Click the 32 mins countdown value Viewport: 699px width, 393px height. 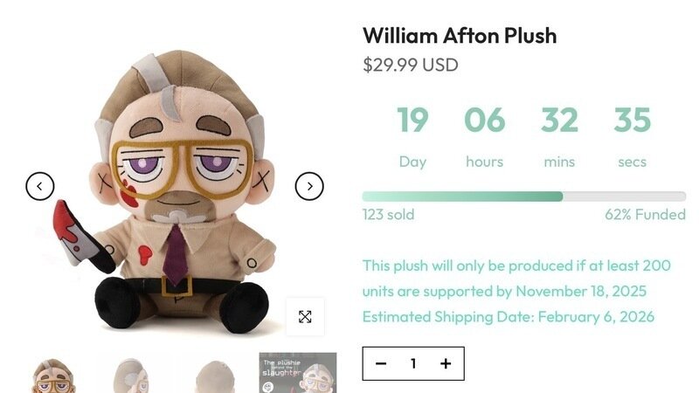click(x=559, y=121)
